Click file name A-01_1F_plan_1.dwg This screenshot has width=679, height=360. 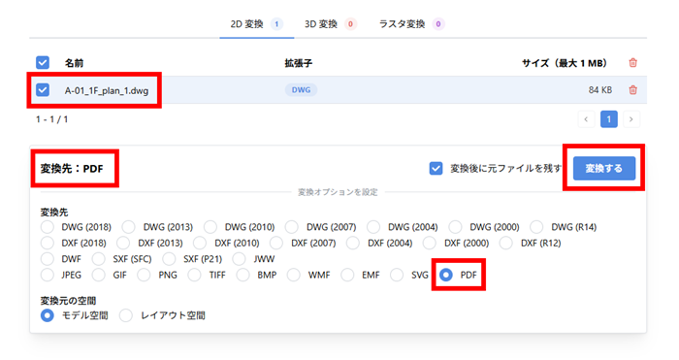point(107,90)
